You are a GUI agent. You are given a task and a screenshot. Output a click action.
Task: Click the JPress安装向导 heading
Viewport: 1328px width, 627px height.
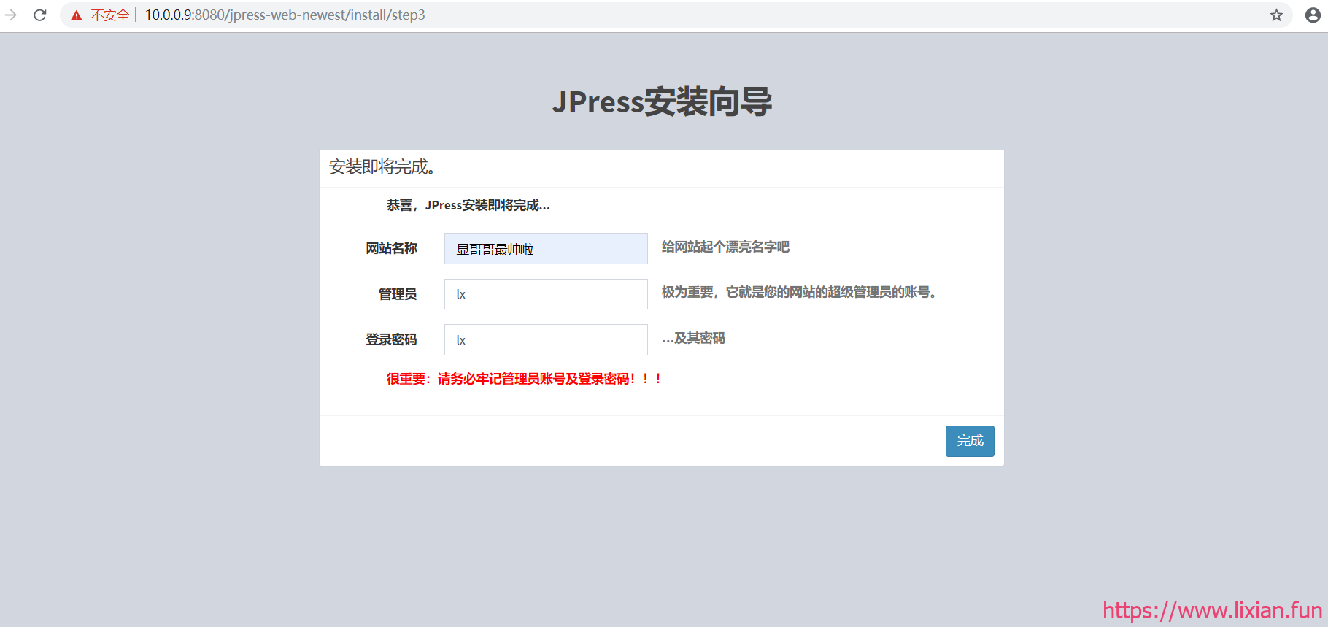click(662, 101)
